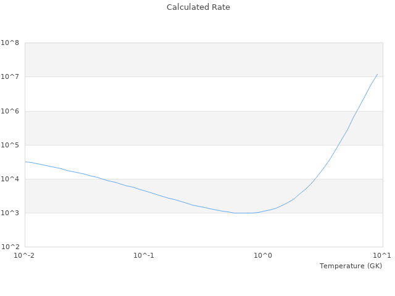Click the 10^7 y-axis tick label
This screenshot has width=395, height=296.
coord(10,77)
